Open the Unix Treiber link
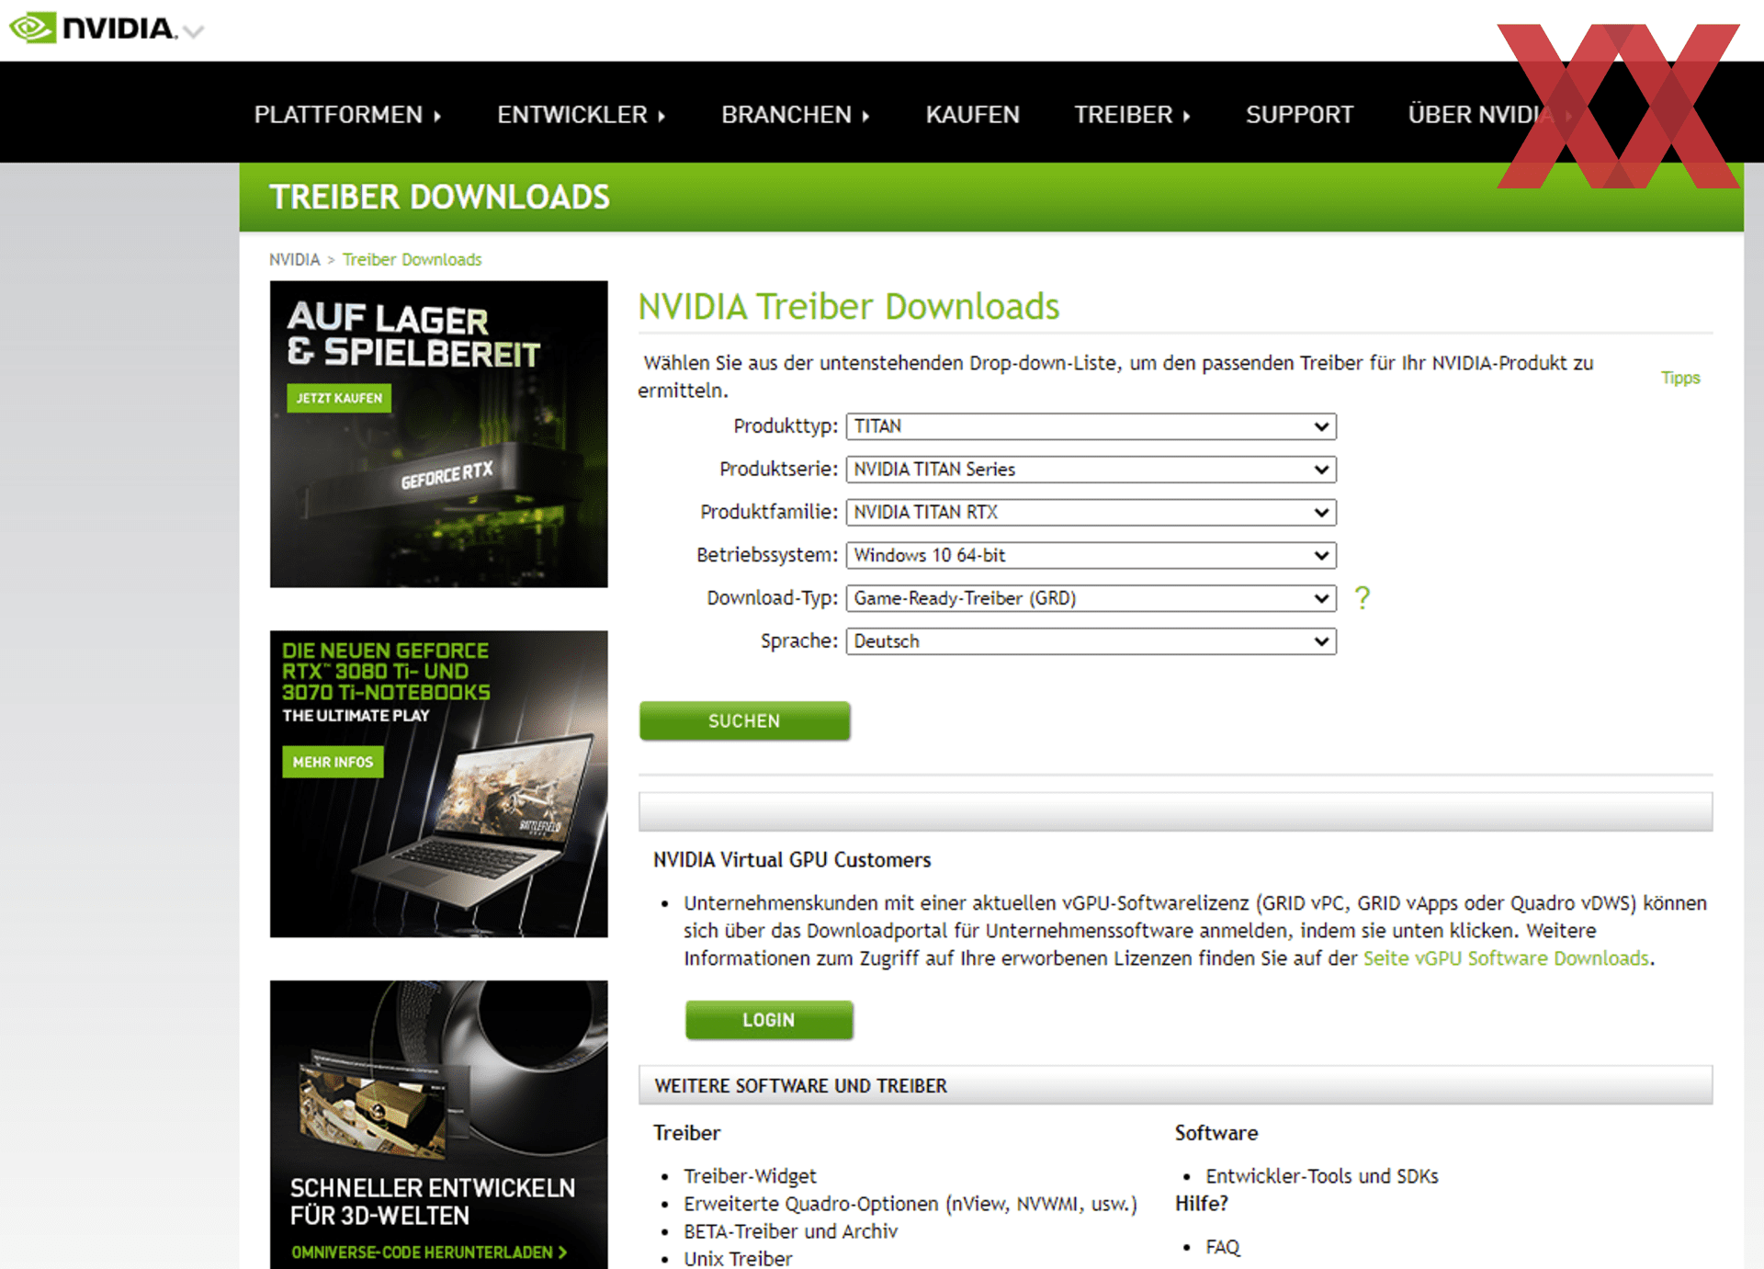Screen dimensions: 1764x1269 [x=738, y=1258]
